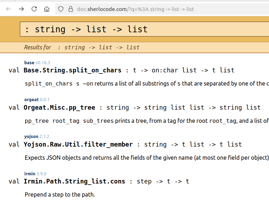Click the shield tracking protection icon
The image size is (269, 203).
click(61, 9)
